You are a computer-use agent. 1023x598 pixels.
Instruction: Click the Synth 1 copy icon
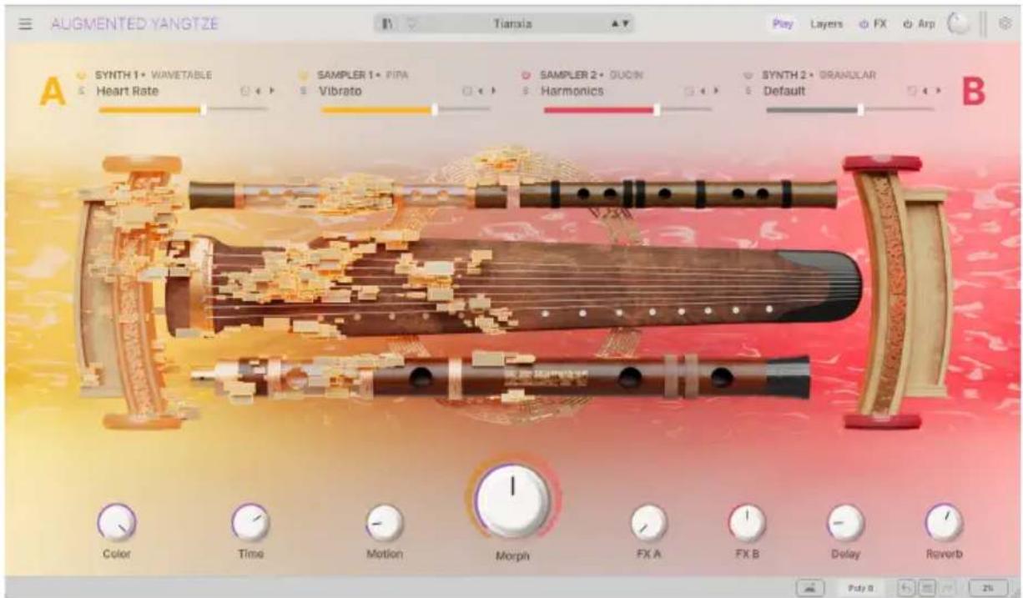pyautogui.click(x=244, y=91)
